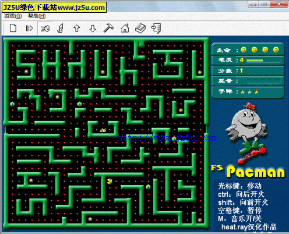
Task: Click the yellow Pacman character in the maze
Action: [x=110, y=182]
